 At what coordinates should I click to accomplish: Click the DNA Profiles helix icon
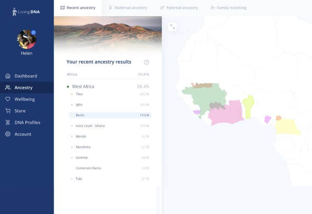pyautogui.click(x=8, y=123)
